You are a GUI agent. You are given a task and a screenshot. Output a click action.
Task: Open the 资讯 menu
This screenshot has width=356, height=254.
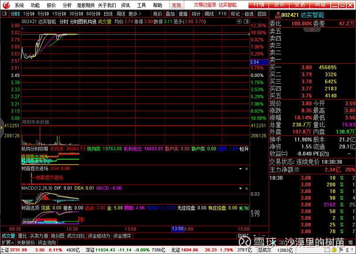tap(125, 5)
